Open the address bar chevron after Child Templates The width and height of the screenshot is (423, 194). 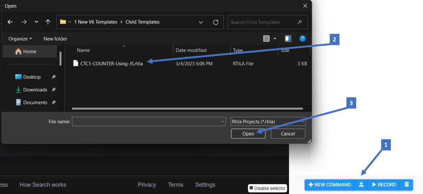pos(201,22)
